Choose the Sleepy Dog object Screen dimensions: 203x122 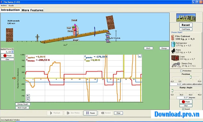185,65
